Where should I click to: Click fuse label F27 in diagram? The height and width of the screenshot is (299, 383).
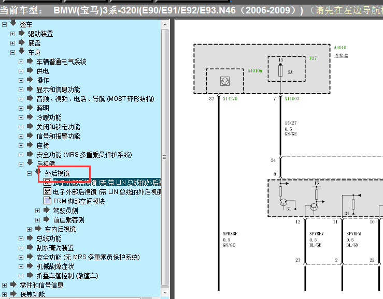pos(313,58)
